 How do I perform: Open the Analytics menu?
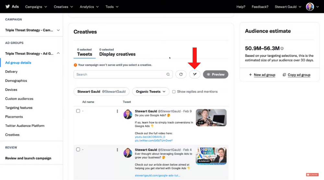click(x=89, y=7)
